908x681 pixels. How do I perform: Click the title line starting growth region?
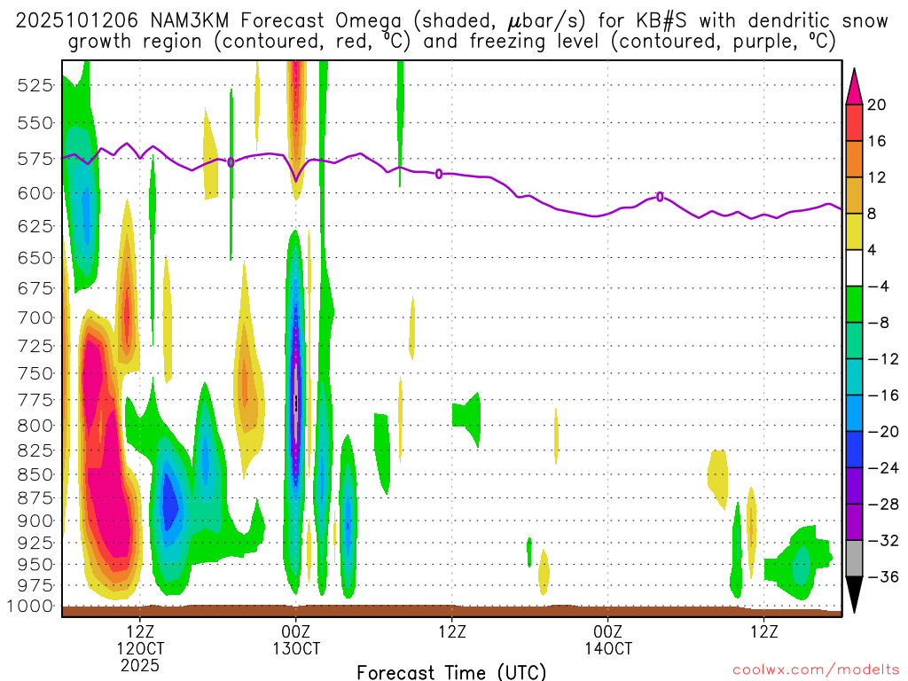point(451,42)
